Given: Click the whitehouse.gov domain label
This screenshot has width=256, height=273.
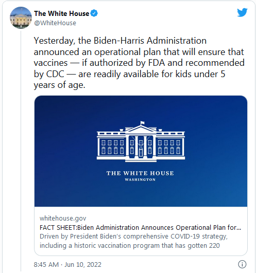Looking at the screenshot, I should coord(63,218).
